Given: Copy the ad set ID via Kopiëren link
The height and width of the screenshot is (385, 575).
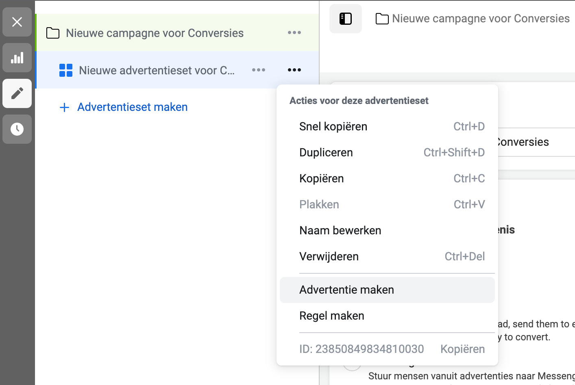Looking at the screenshot, I should (x=462, y=349).
